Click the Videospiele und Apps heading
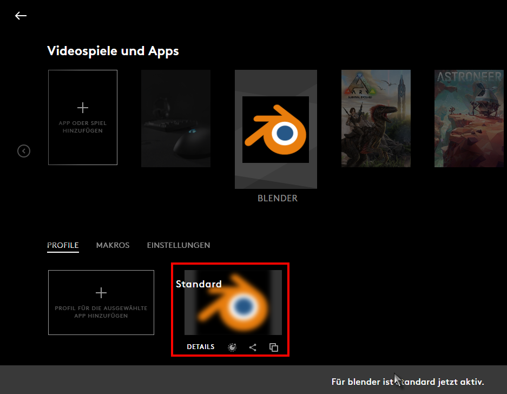507x394 pixels. (x=113, y=51)
